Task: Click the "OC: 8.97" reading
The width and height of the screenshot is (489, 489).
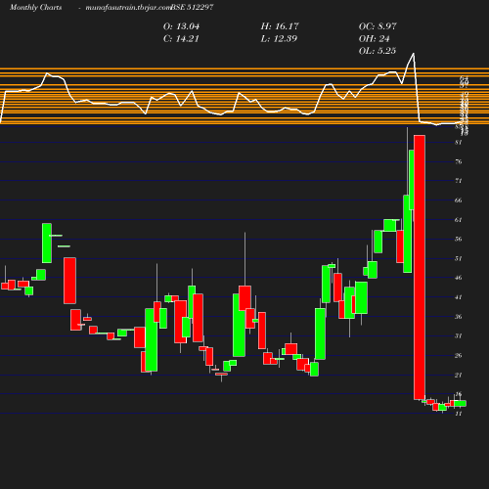Action: point(378,26)
